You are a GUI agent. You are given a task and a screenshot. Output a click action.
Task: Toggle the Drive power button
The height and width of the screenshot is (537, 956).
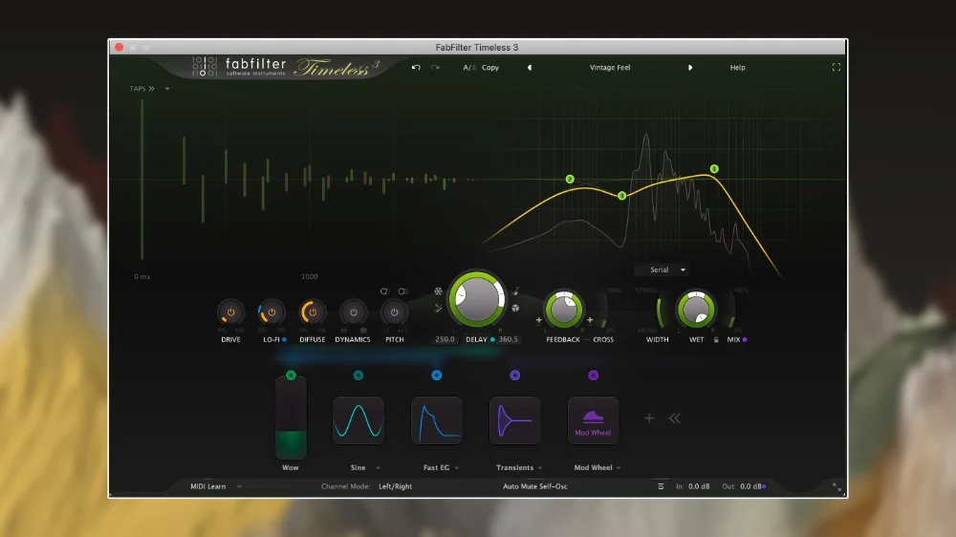click(x=230, y=312)
